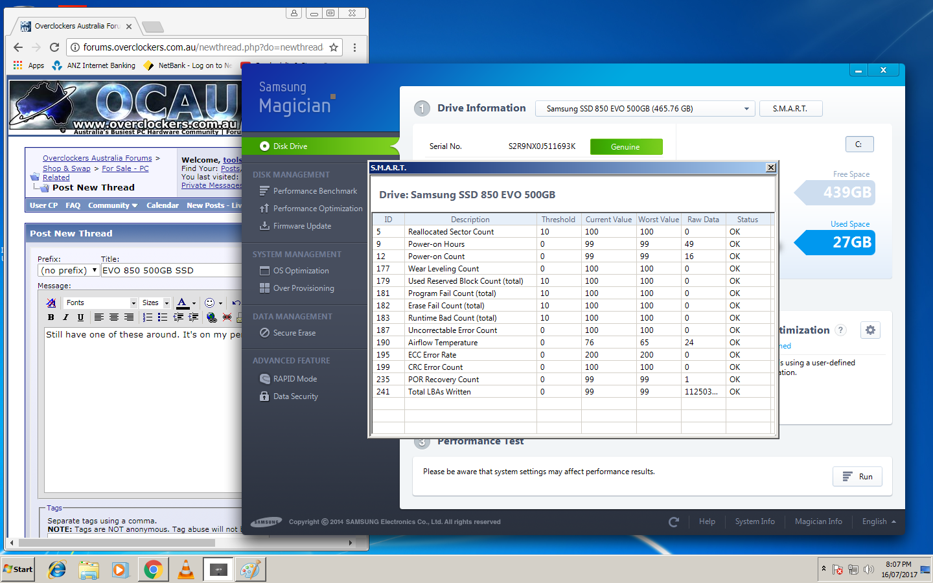Open Overclockers Australia Forums breadcrumb link
This screenshot has height=583, width=933.
pyautogui.click(x=97, y=158)
